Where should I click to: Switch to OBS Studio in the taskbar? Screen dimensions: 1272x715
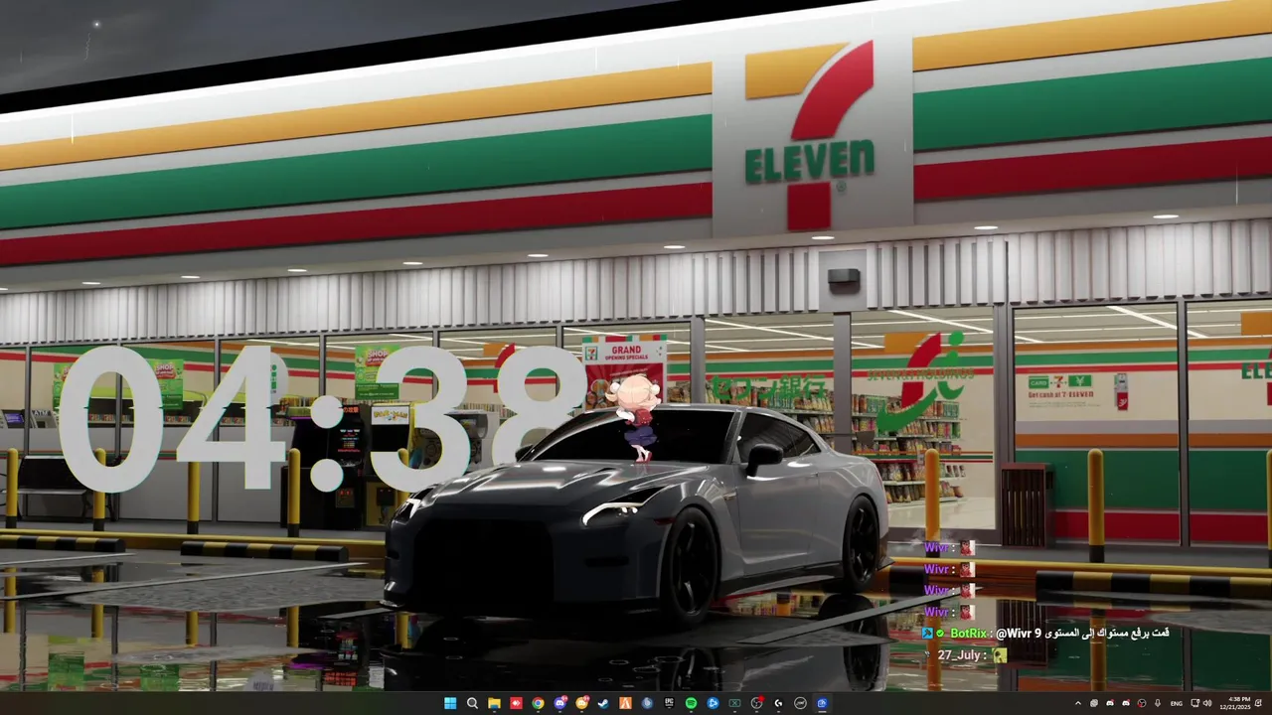pyautogui.click(x=756, y=703)
